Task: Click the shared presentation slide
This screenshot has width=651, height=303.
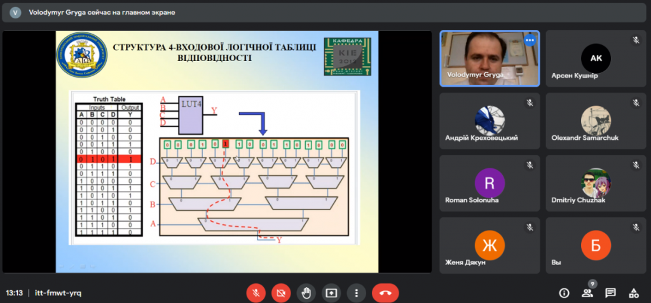Action: [217, 152]
